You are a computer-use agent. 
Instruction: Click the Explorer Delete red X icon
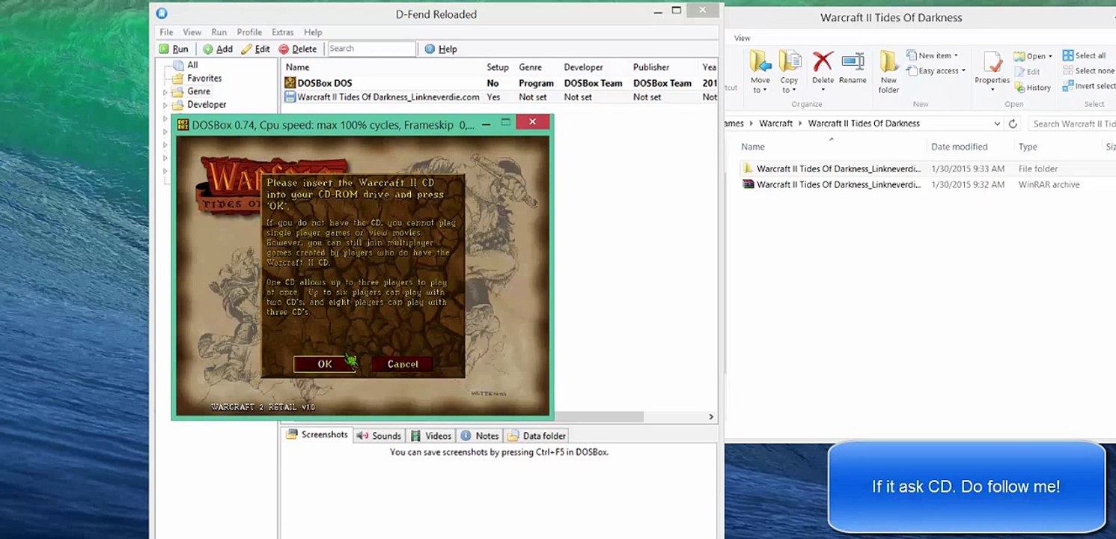coord(823,67)
